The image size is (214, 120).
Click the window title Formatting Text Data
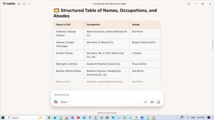(110, 4)
